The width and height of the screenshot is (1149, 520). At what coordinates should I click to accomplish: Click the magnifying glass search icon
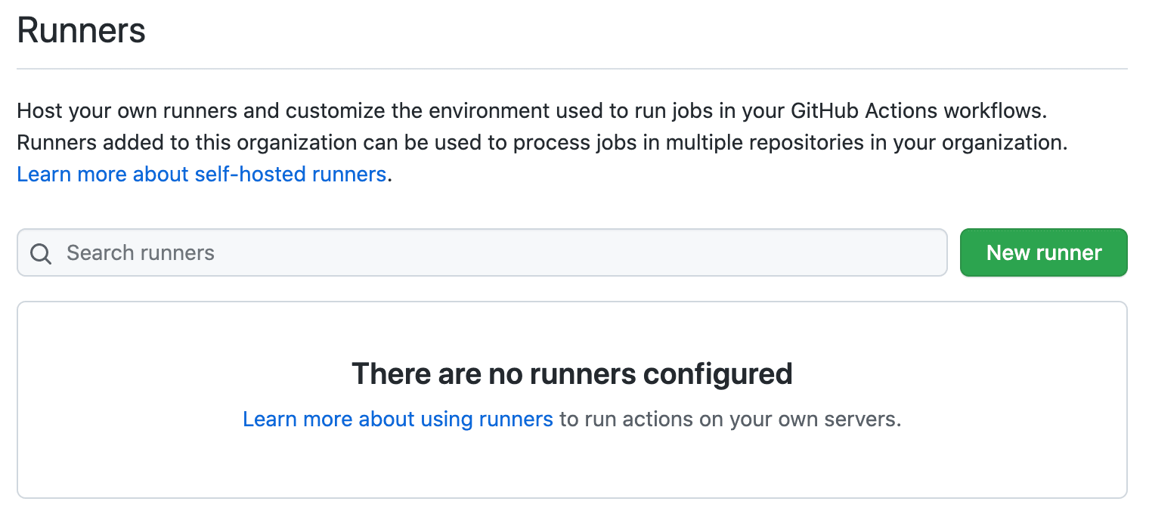point(41,253)
